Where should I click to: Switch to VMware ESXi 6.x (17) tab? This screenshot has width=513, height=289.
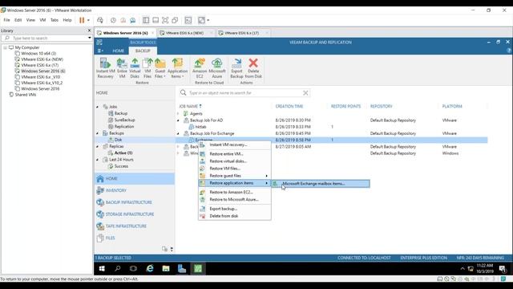[x=242, y=33]
